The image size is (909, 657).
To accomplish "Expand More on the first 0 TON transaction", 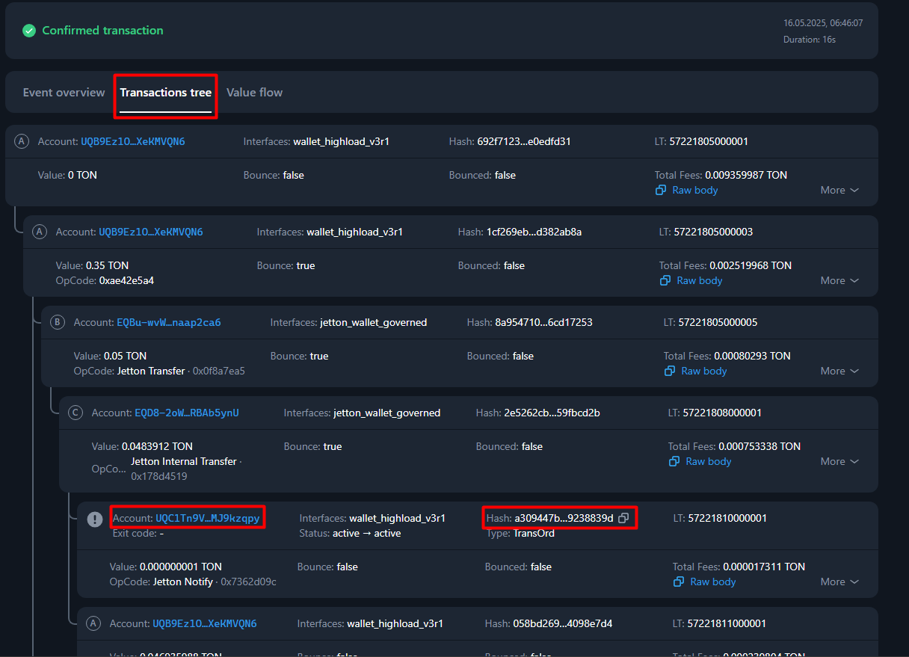I will (839, 190).
